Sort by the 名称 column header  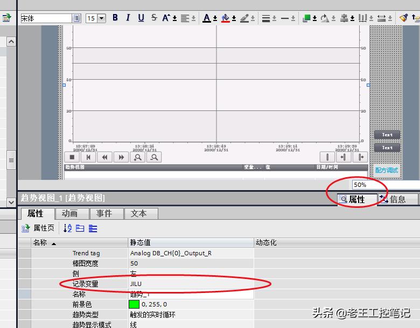click(80, 242)
